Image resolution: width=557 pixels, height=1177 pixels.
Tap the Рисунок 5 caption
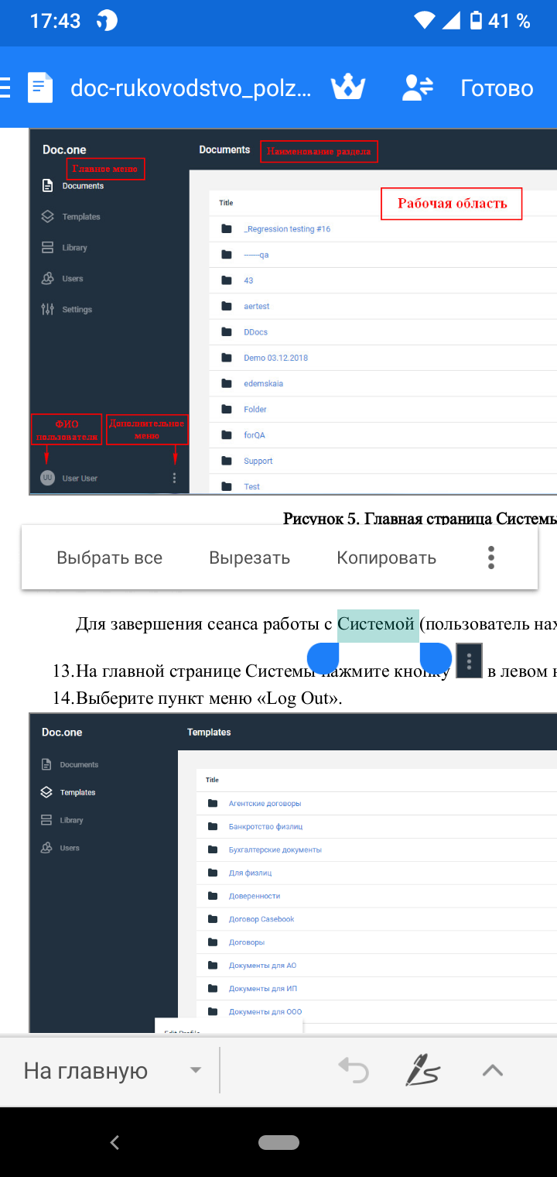[x=419, y=518]
